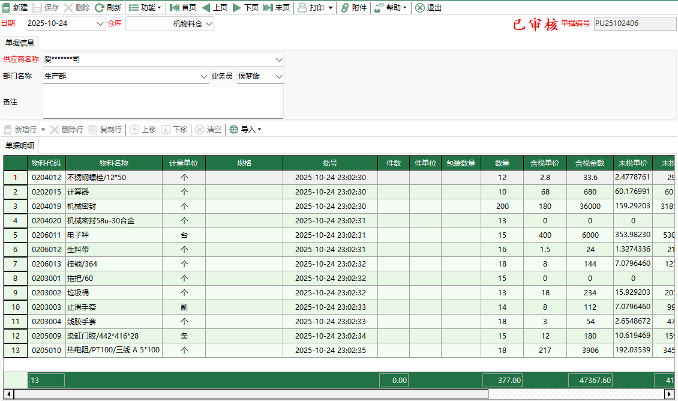The width and height of the screenshot is (678, 401).
Task: Select row 1 不锈钢螺栓 line number
Action: pos(15,177)
